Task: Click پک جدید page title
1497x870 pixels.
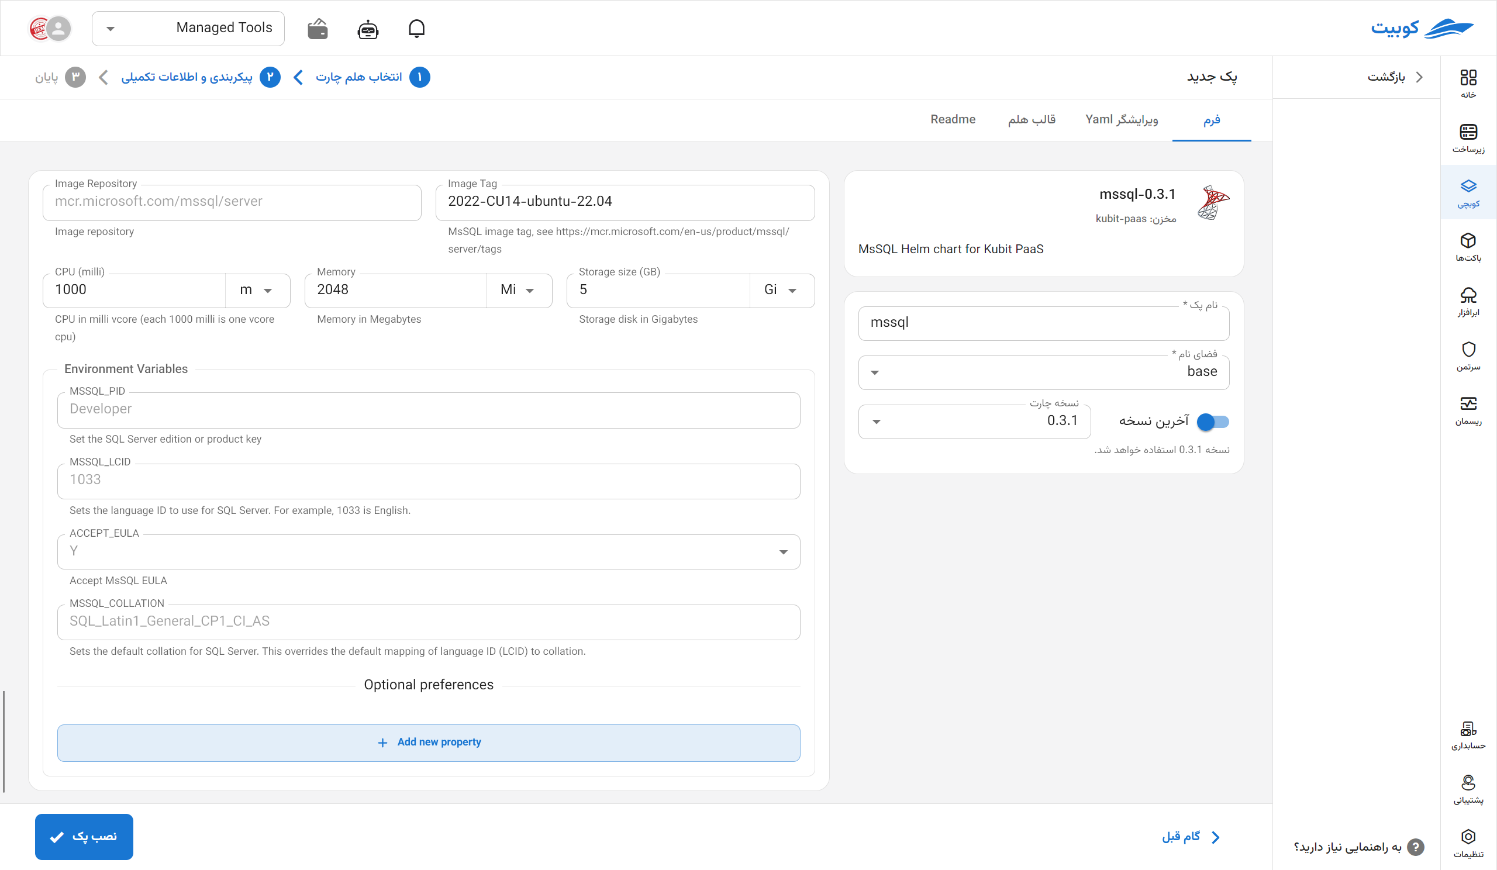Action: [x=1212, y=77]
